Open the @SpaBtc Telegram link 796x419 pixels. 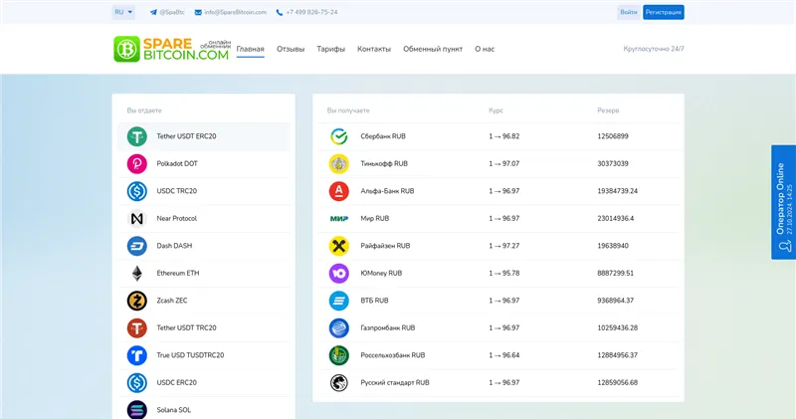[x=172, y=12]
